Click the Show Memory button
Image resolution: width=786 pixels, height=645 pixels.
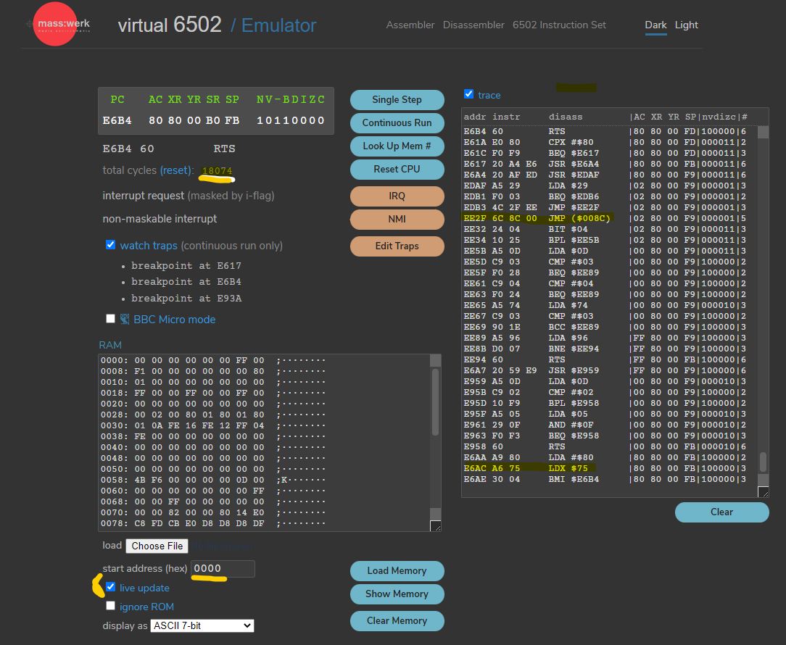coord(397,594)
